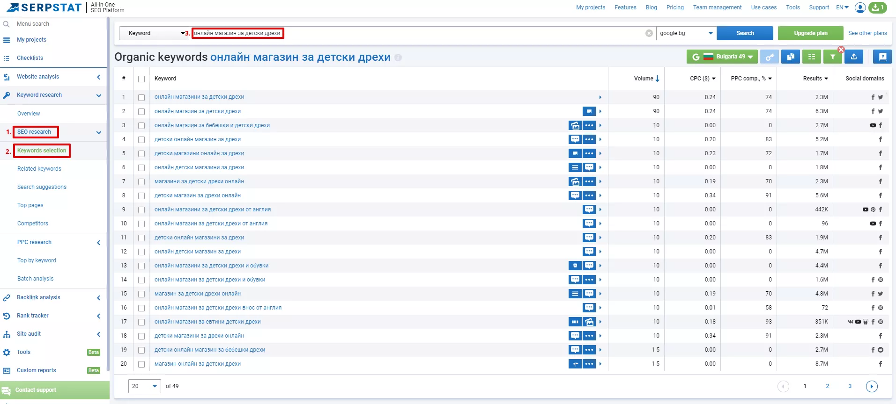896x404 pixels.
Task: Check the checkbox for row 2
Action: coord(141,112)
